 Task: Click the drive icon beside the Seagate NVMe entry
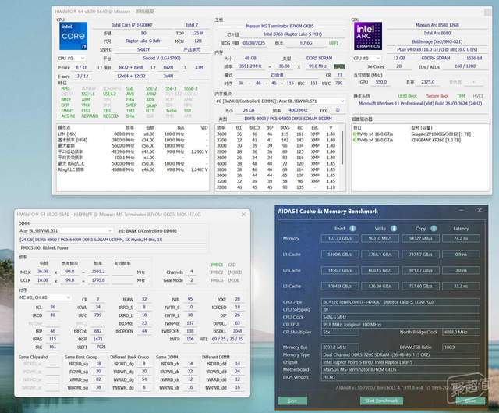tap(355, 134)
